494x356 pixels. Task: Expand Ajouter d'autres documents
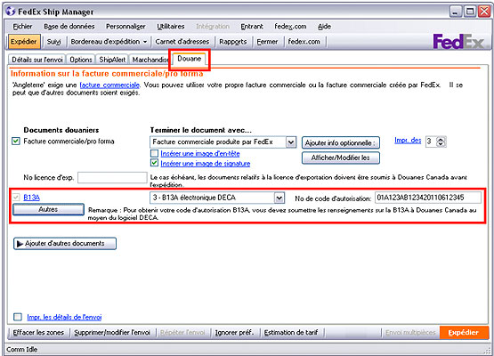[65, 244]
